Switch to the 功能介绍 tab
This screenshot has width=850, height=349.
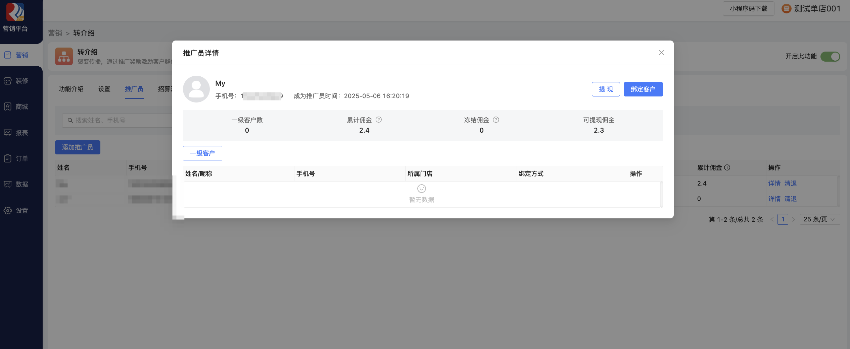coord(71,89)
